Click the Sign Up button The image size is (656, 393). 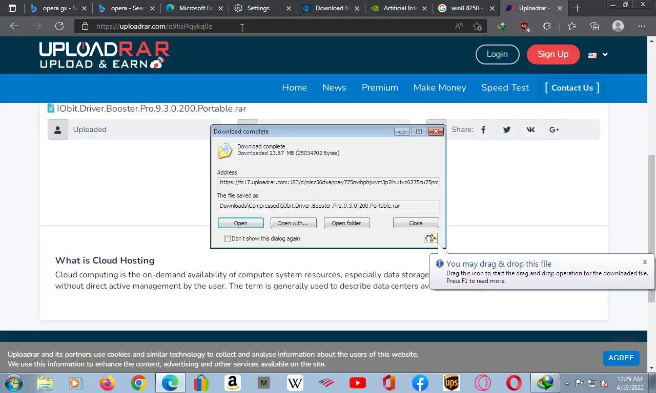[x=553, y=54]
